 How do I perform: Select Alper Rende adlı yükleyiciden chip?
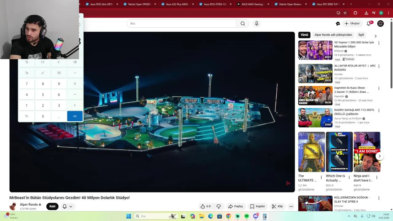[333, 35]
